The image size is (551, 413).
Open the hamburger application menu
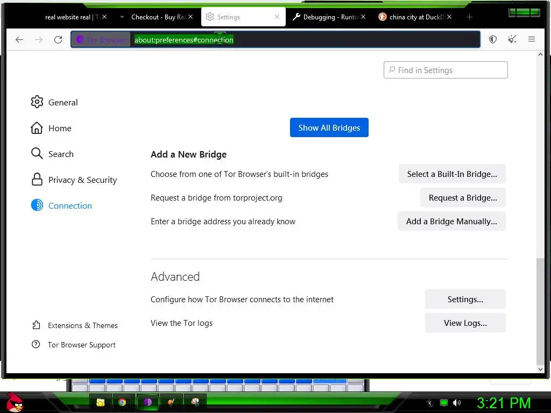[x=531, y=39]
